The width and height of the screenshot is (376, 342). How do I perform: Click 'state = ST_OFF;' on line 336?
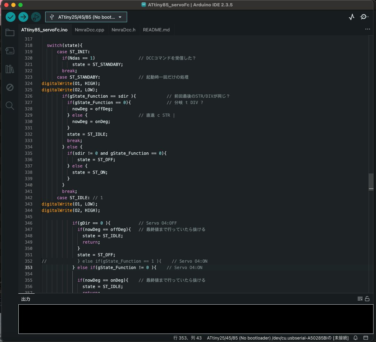point(96,159)
